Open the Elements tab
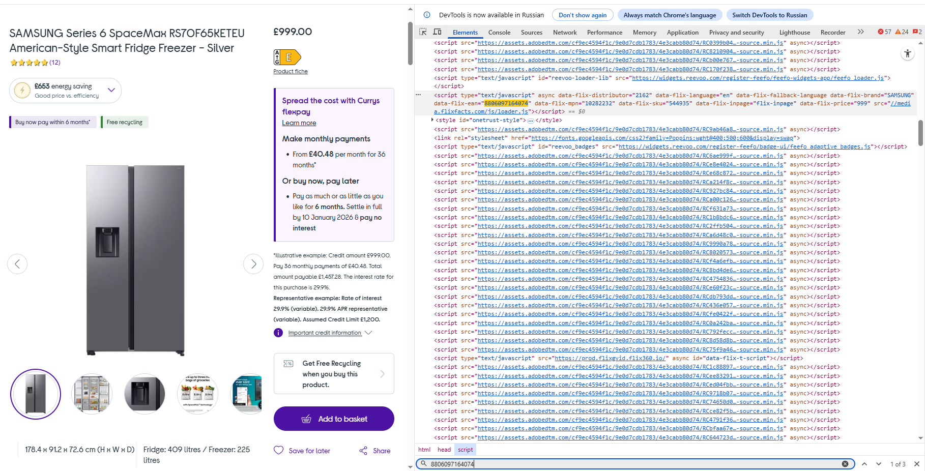The height and width of the screenshot is (471, 925). coord(465,32)
